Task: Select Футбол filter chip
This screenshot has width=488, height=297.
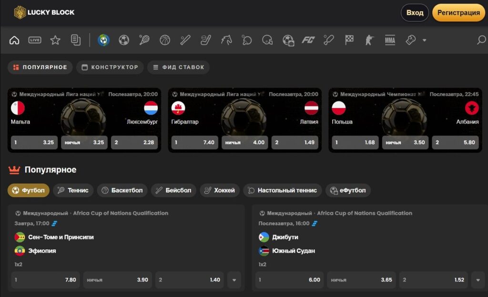Action: pyautogui.click(x=28, y=190)
